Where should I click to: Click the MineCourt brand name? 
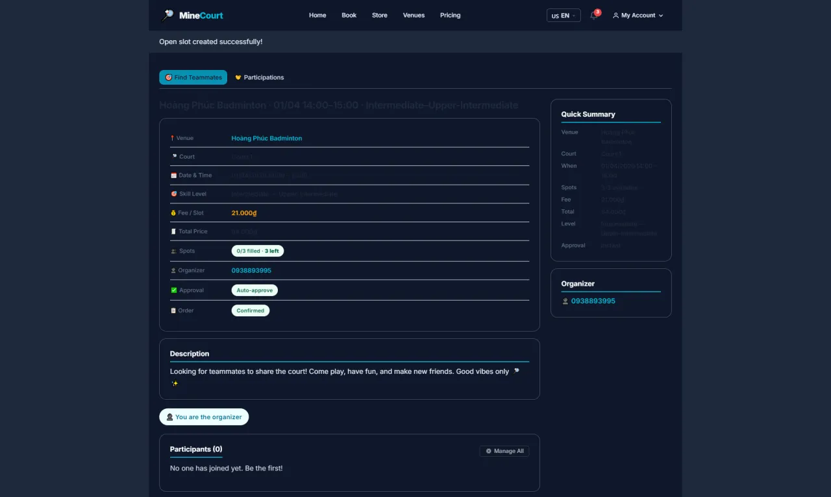(x=201, y=16)
